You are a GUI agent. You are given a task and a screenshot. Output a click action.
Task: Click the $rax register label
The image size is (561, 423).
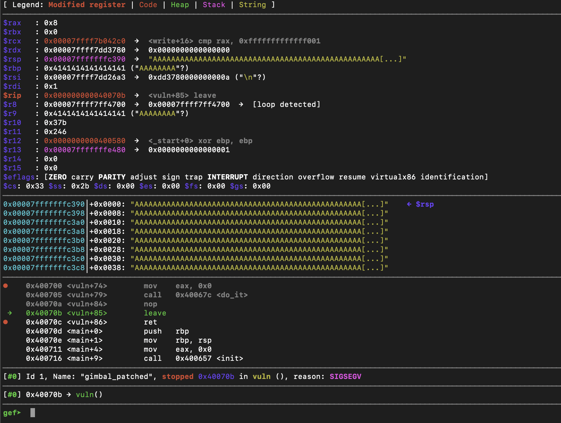coord(12,23)
